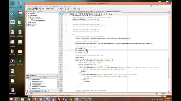Open the Refactor menu
The width and height of the screenshot is (181, 101).
[x=46, y=6]
